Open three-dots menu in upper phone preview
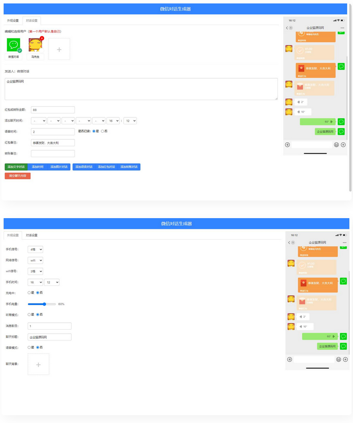Screen dimensions: 353x423 (x=342, y=28)
